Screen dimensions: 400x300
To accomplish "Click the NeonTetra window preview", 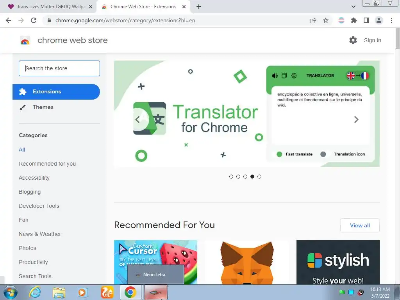I will [x=156, y=275].
